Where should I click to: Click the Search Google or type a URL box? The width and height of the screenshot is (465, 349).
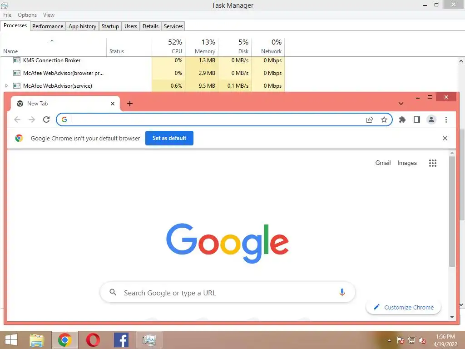(x=228, y=293)
